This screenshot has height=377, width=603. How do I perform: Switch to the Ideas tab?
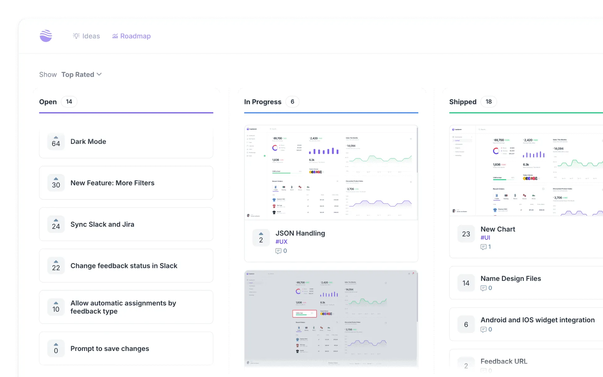(x=86, y=36)
